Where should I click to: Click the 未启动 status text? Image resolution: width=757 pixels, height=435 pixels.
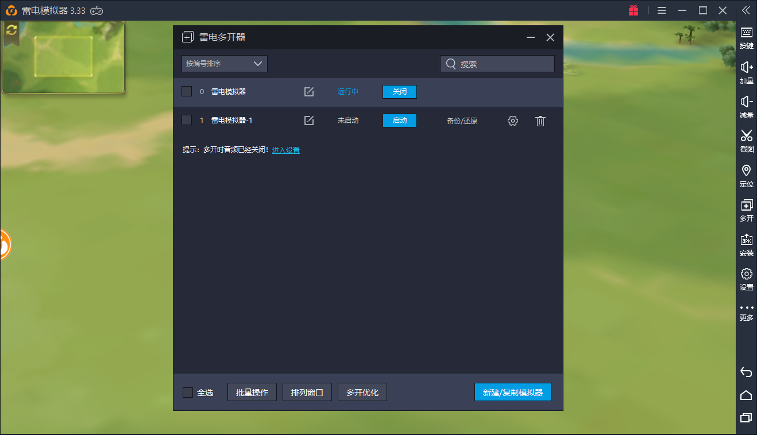(x=348, y=121)
